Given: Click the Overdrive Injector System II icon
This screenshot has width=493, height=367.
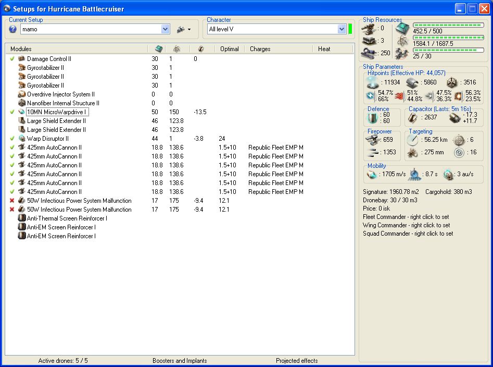Looking at the screenshot, I should pos(22,94).
